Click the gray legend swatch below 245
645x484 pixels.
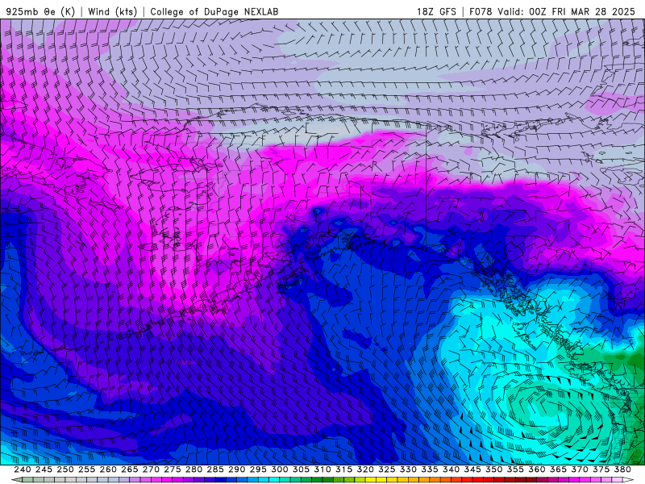(49, 480)
